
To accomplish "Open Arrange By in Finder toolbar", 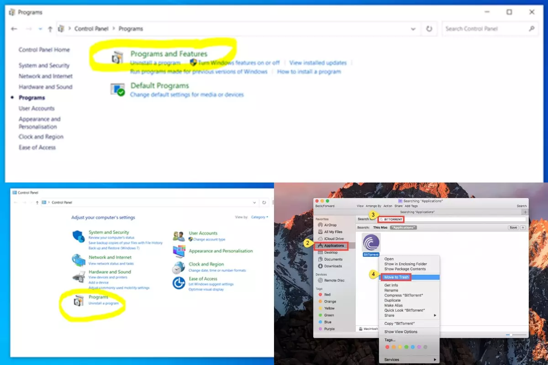I will [x=373, y=206].
